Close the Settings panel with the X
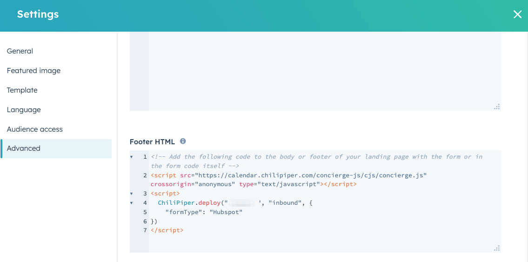 (517, 14)
